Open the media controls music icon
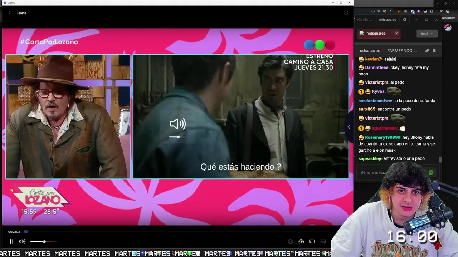 click(441, 11)
